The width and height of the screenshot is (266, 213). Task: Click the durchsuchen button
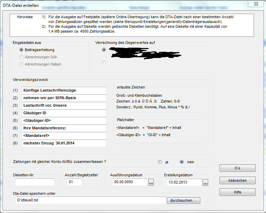click(183, 200)
